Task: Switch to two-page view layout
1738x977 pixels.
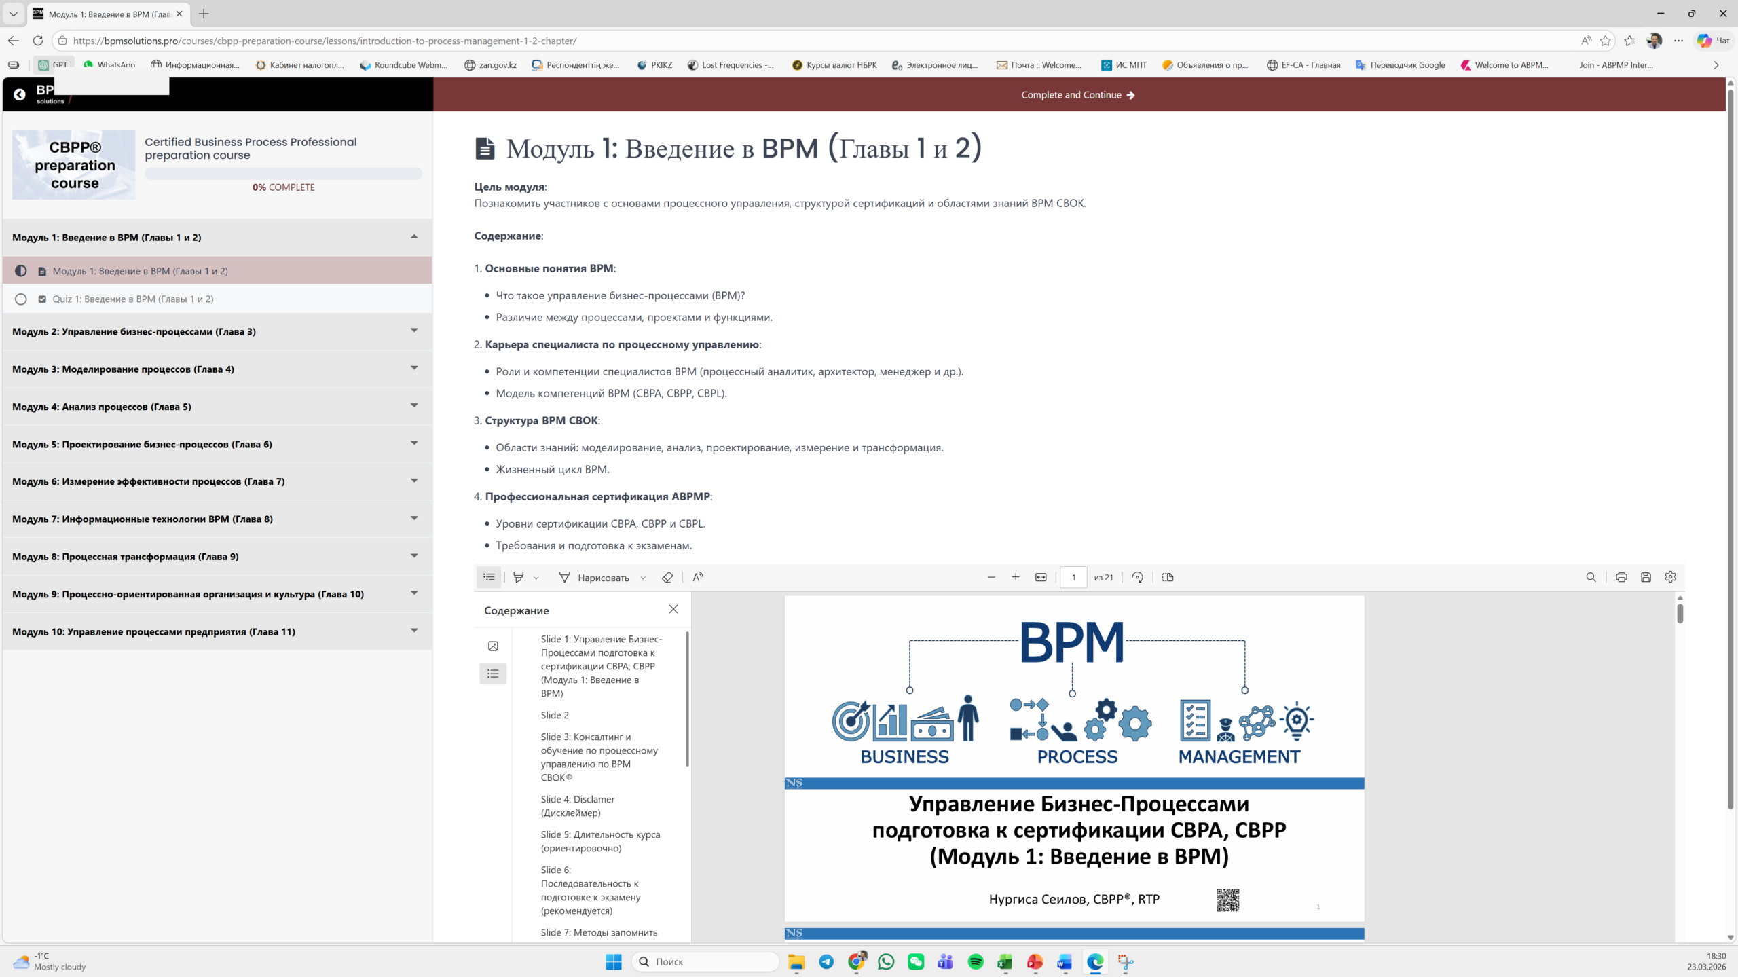Action: click(x=1168, y=577)
